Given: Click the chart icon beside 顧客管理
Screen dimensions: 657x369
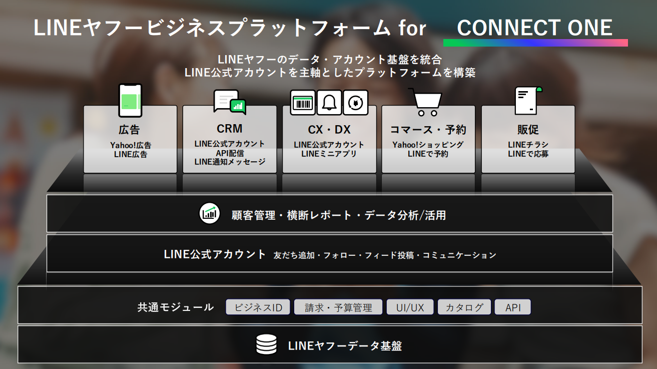Looking at the screenshot, I should [210, 214].
